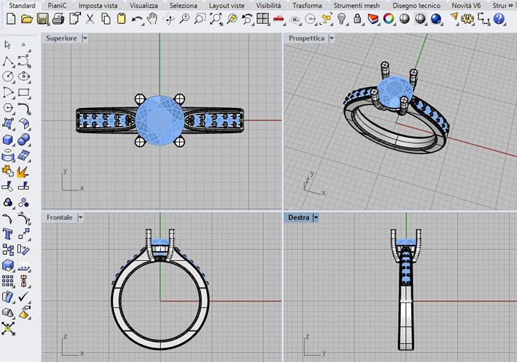This screenshot has height=362, width=517.
Task: Undo the last action with the curved arrow
Action: [x=137, y=19]
